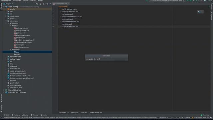Open Project panel gear settings
Image resolution: width=213 pixels, height=120 pixels.
pos(47,4)
